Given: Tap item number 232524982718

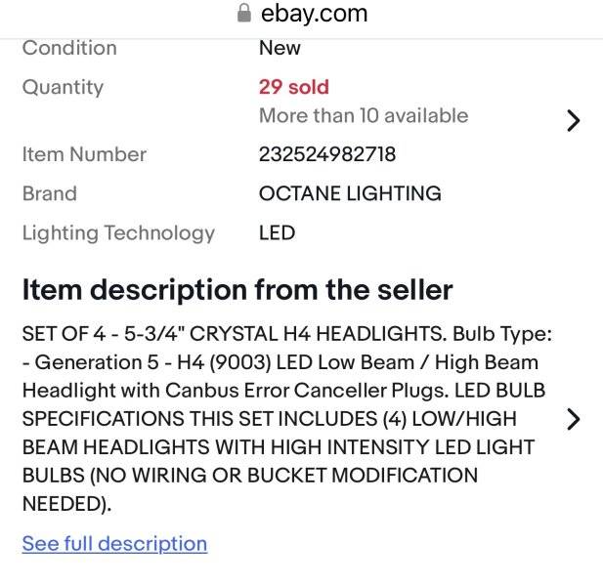Looking at the screenshot, I should tap(327, 154).
